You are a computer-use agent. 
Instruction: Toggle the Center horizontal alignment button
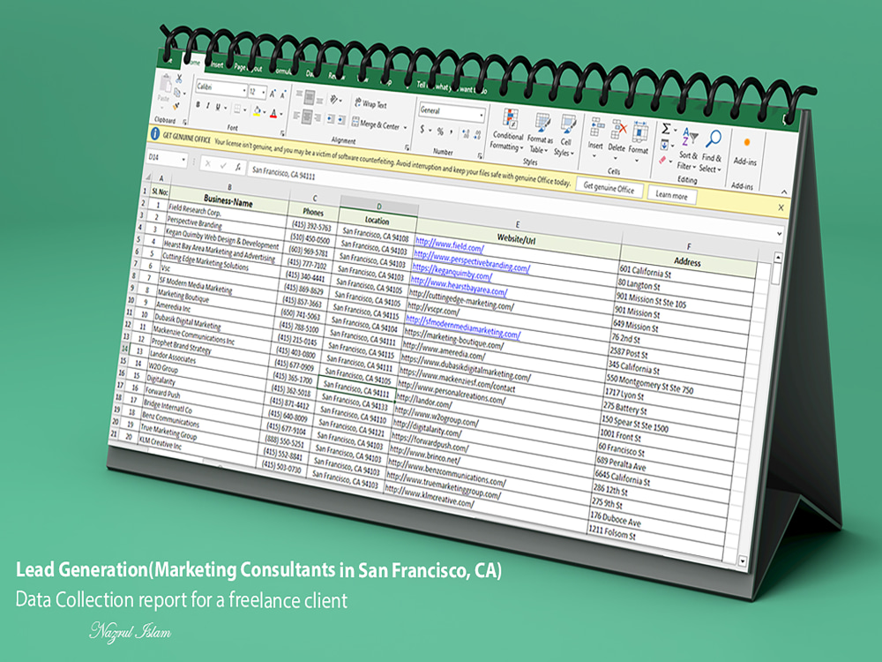tap(307, 117)
